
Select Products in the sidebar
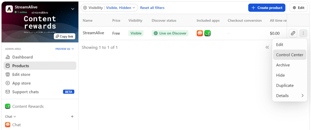point(40,66)
